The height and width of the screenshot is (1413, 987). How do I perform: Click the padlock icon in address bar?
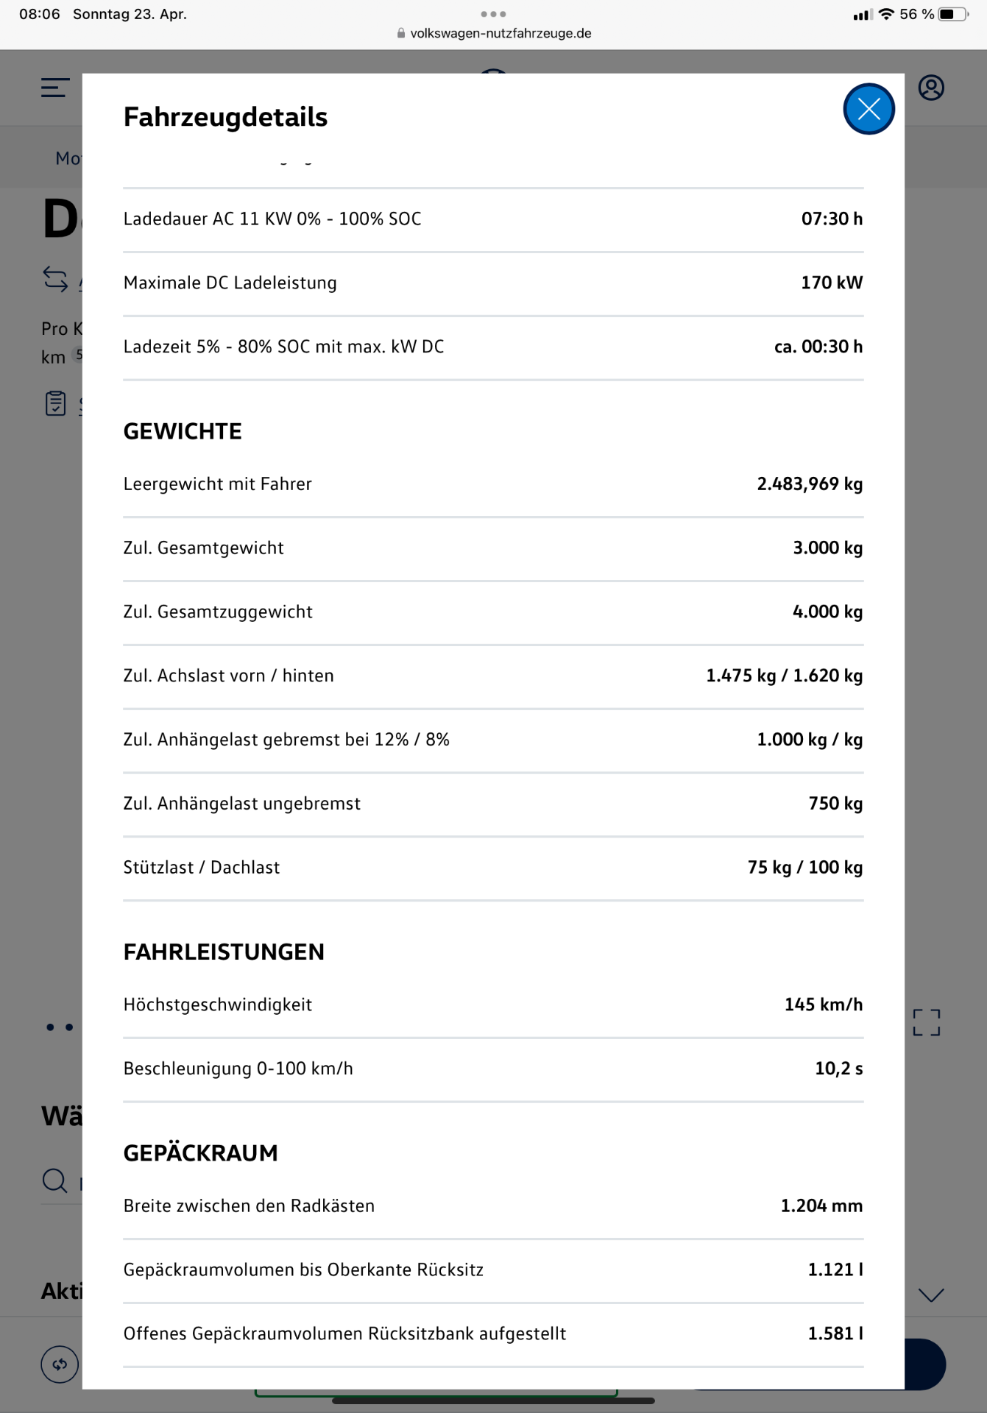401,33
